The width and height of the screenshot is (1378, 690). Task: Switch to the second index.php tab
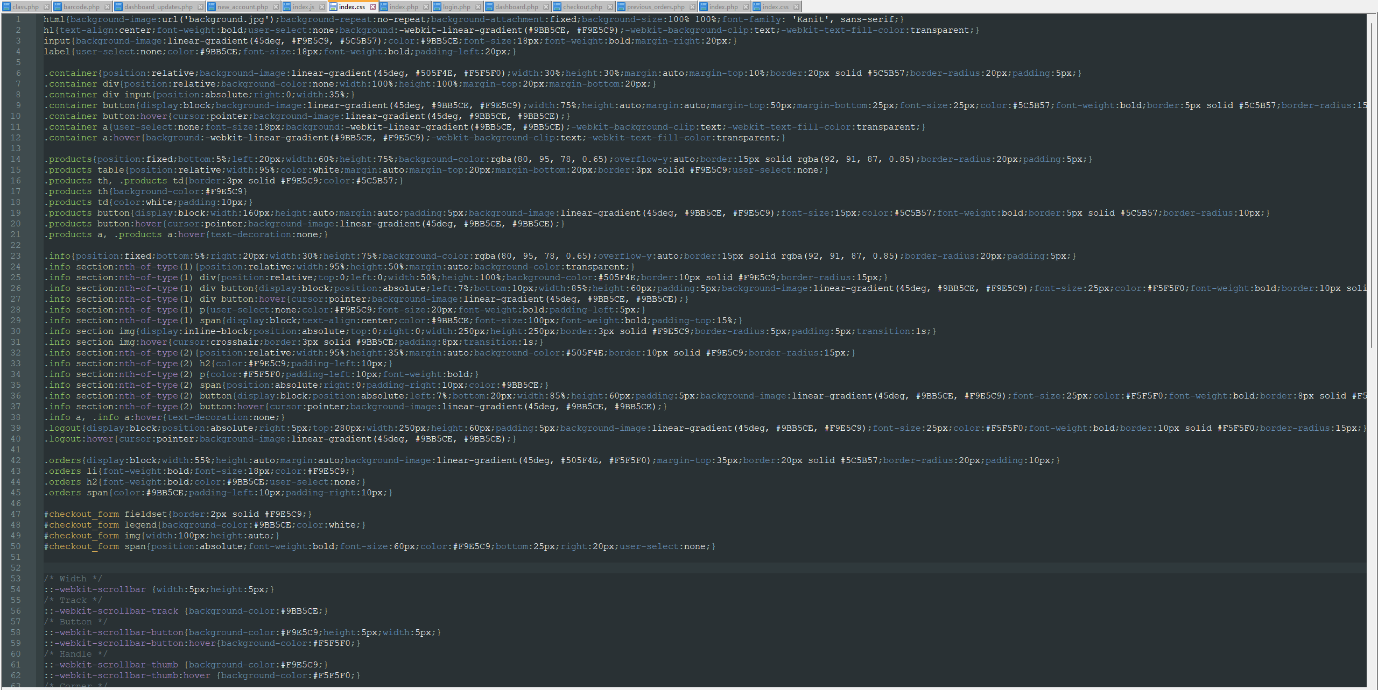[724, 6]
